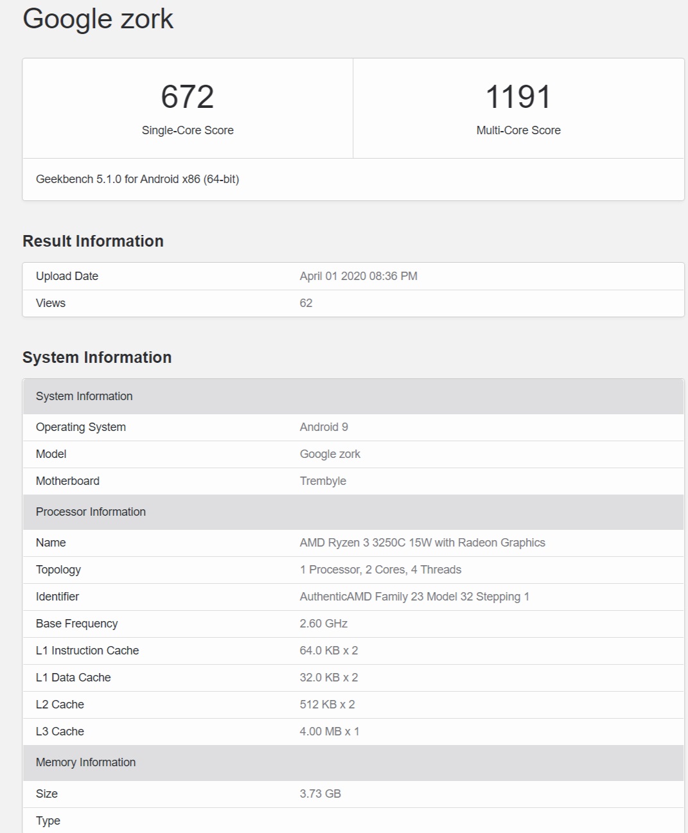Click the Google zork page title

[98, 19]
